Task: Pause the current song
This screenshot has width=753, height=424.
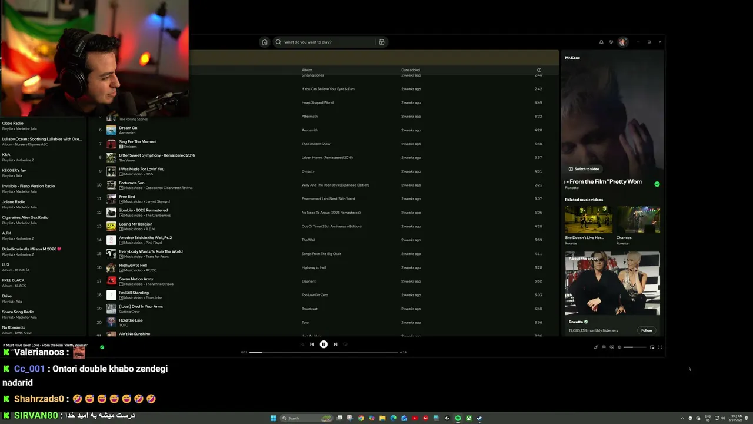Action: 324,344
